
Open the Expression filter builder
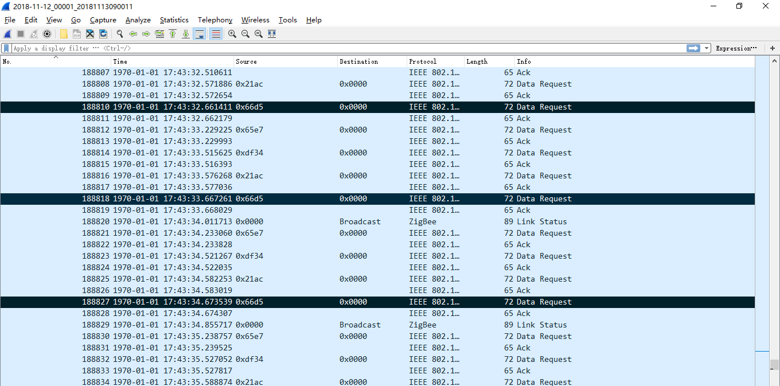point(736,48)
